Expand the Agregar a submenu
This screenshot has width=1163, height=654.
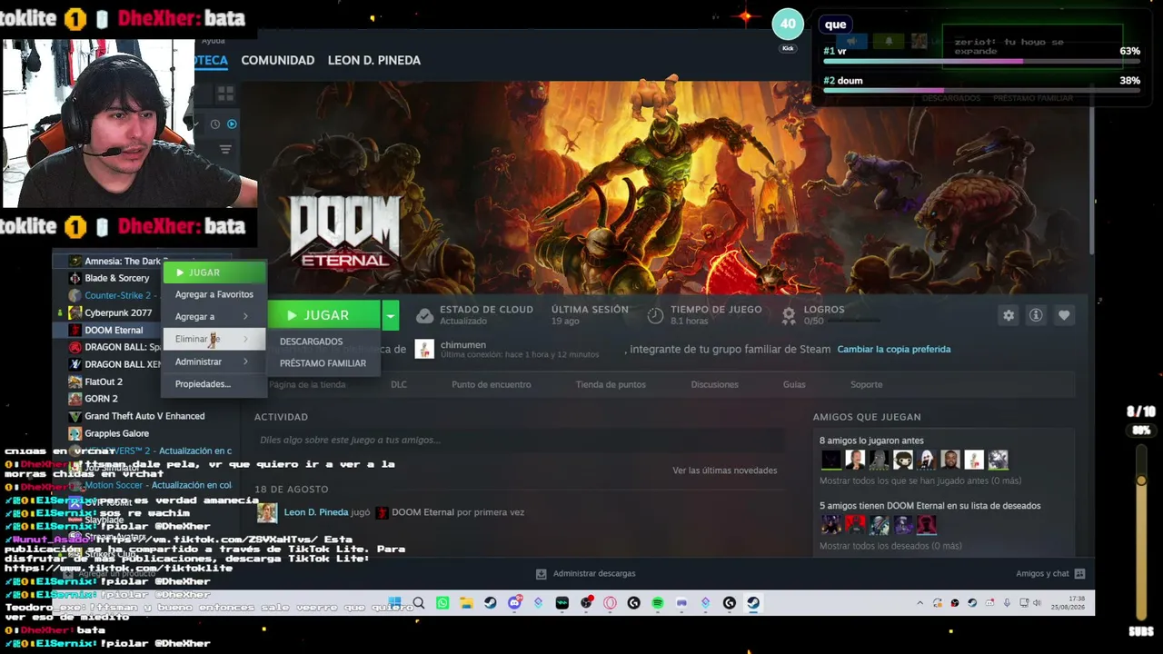point(214,317)
